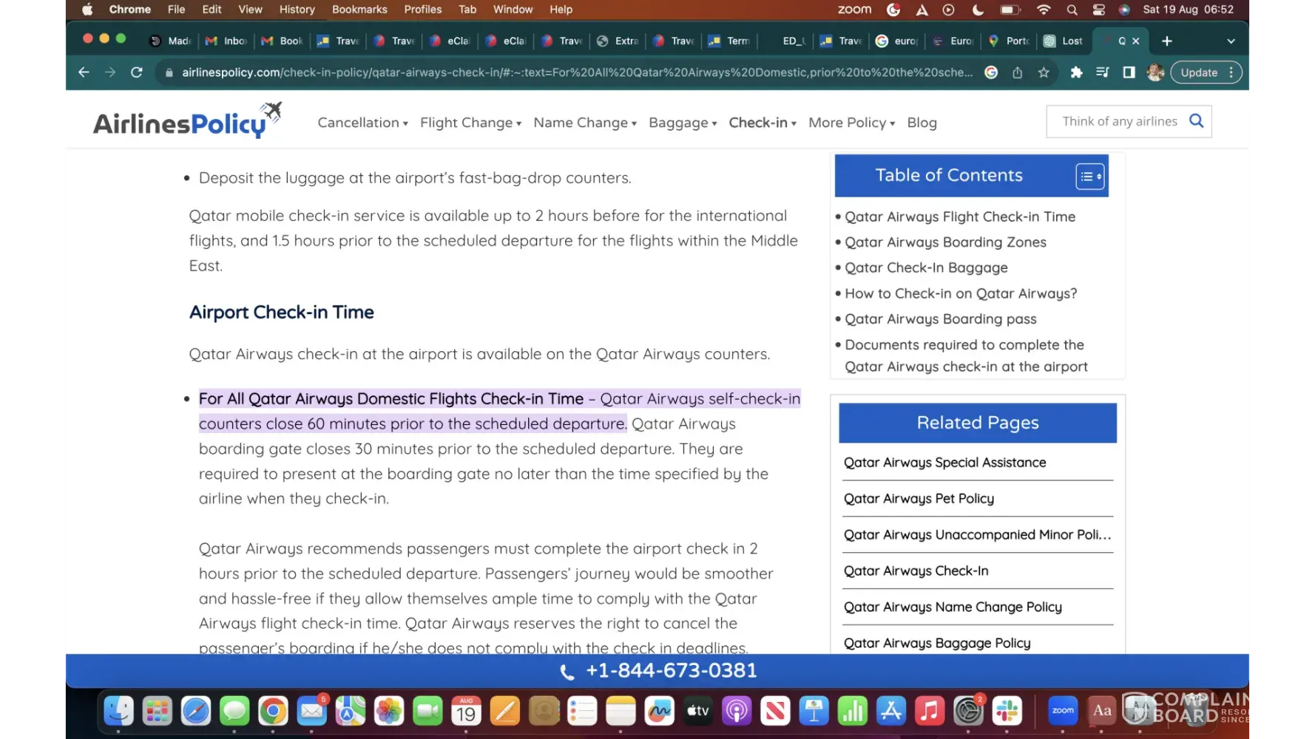Image resolution: width=1315 pixels, height=739 pixels.
Task: Expand the Baggage dropdown menu
Action: (x=682, y=123)
